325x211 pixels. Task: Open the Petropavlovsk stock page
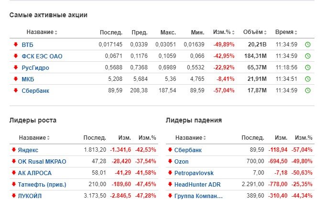(194, 173)
